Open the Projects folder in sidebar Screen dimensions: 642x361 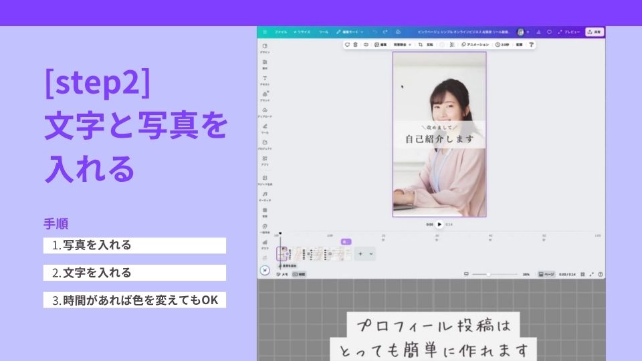(x=265, y=144)
